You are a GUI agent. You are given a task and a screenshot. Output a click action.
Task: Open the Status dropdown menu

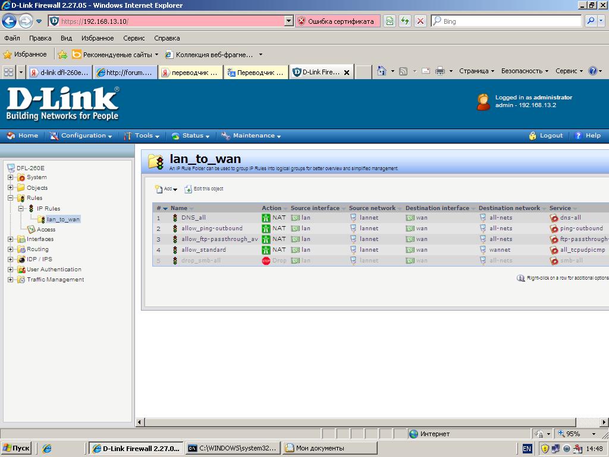(x=191, y=136)
